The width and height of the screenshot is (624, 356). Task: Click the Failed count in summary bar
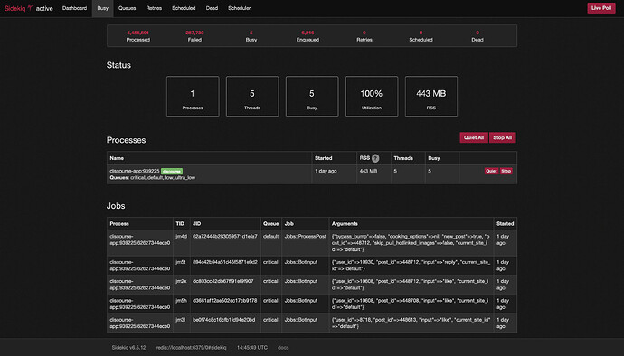coord(194,33)
